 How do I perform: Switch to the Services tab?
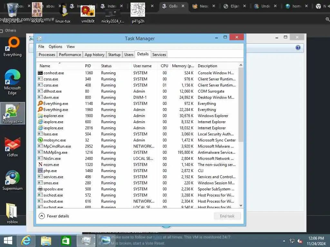(159, 55)
